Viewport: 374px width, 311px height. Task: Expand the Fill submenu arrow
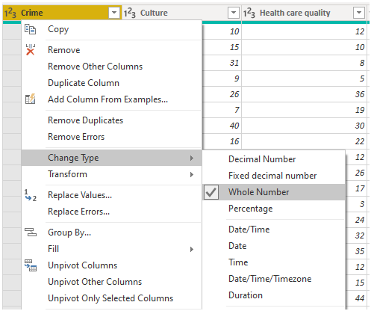coord(192,249)
